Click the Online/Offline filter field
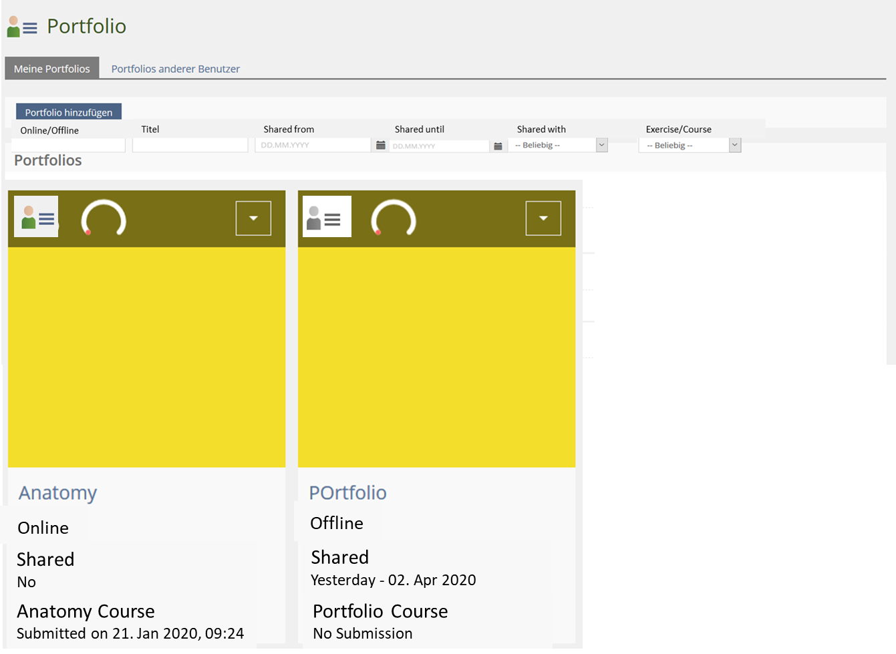 coord(69,145)
